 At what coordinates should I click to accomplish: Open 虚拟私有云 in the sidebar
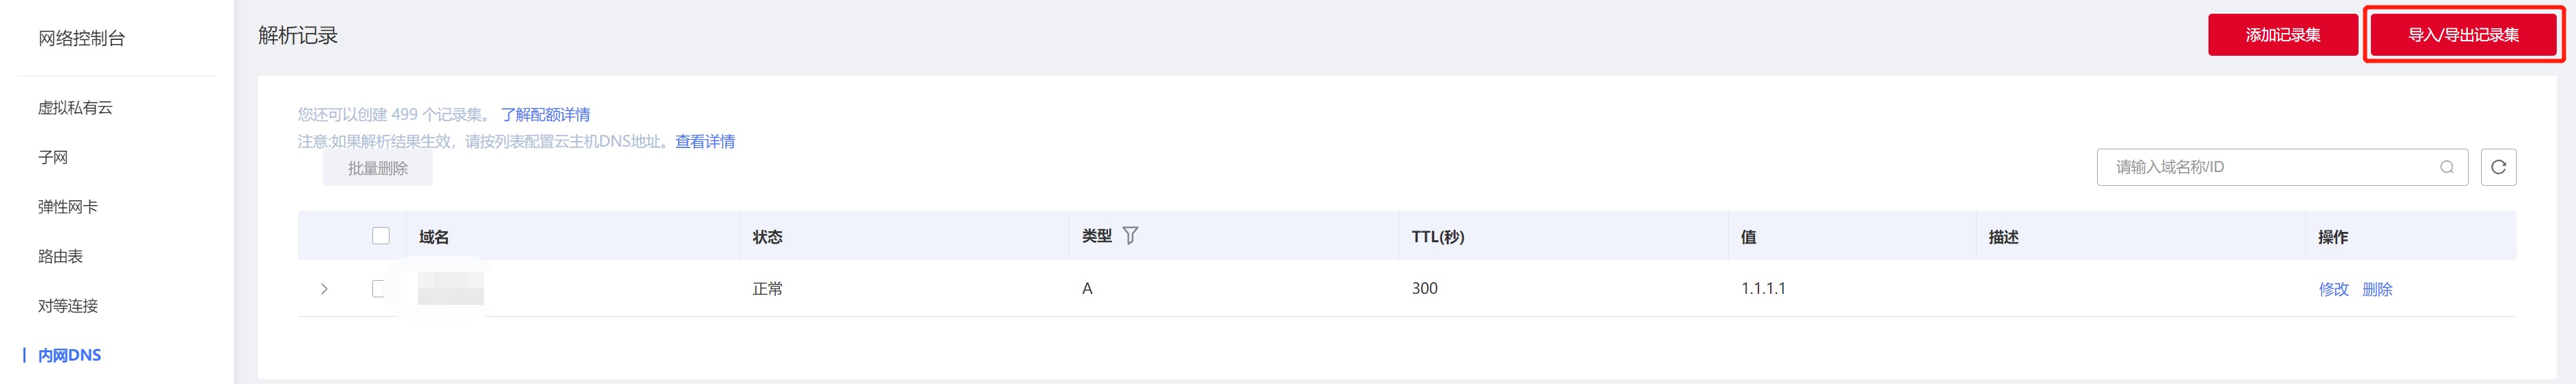point(75,108)
